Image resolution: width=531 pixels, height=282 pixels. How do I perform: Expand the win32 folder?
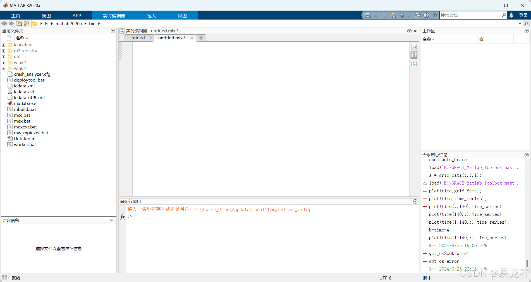pos(3,63)
